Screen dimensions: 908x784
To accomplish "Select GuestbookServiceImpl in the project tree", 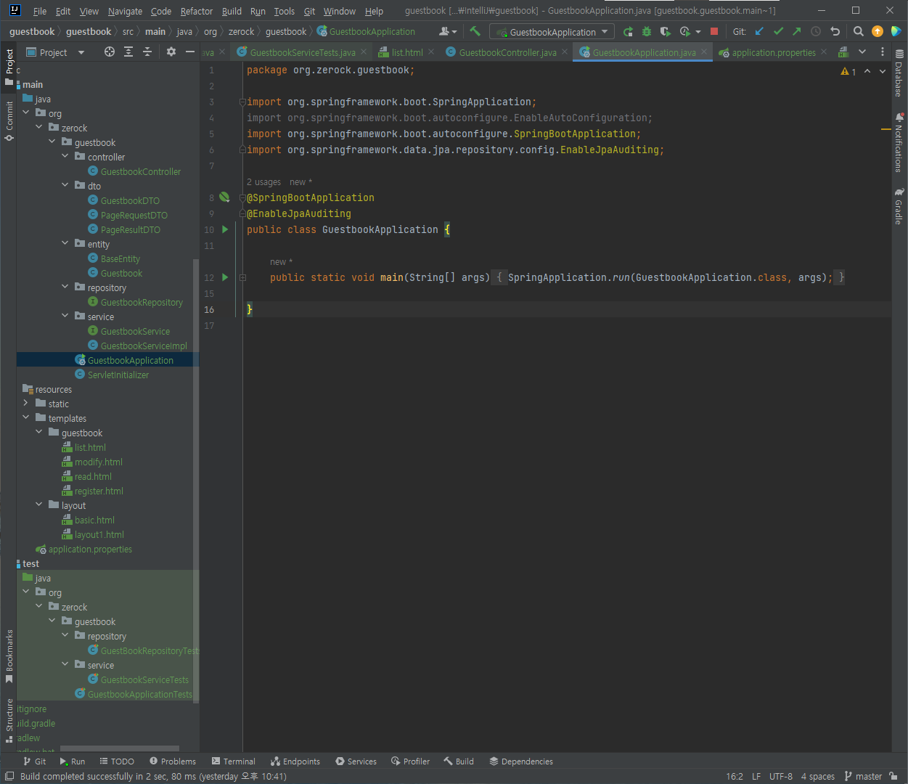I will (x=144, y=346).
